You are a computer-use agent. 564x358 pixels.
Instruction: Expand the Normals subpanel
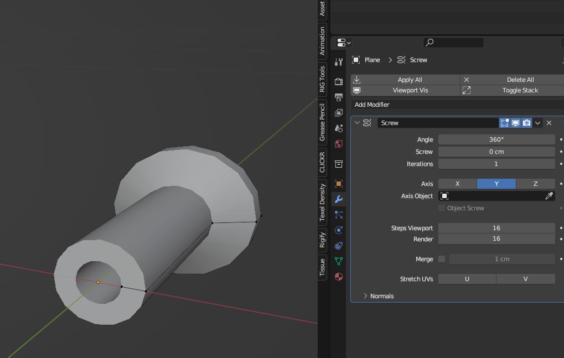tap(366, 296)
